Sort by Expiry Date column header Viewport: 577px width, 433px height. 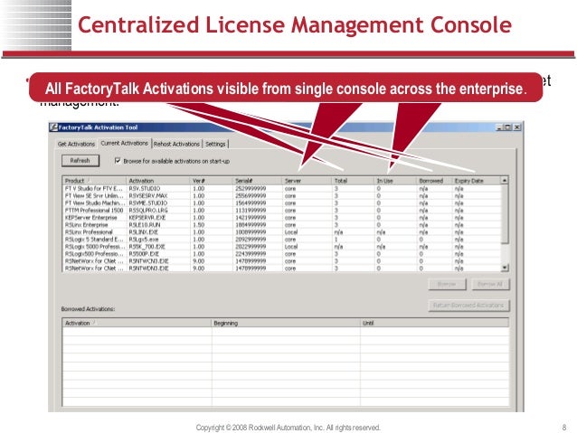tap(477, 181)
